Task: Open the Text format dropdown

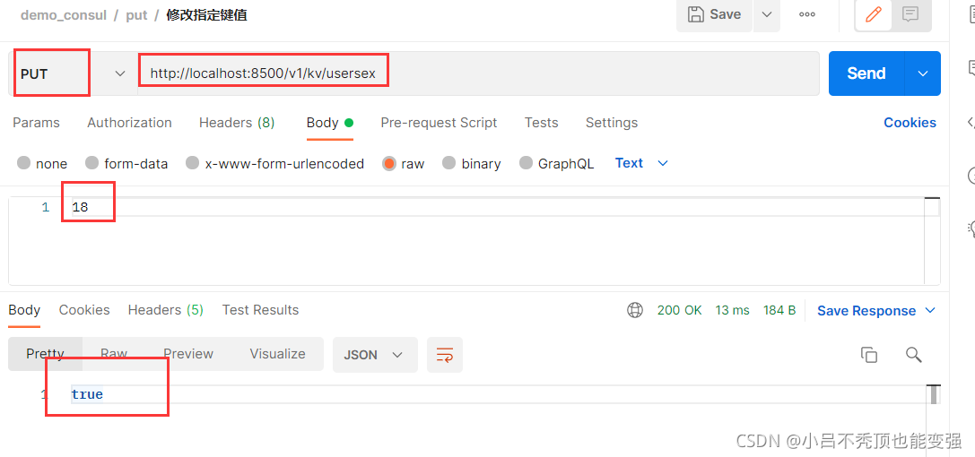Action: (x=641, y=163)
